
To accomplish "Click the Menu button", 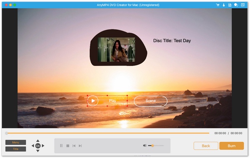I will (16, 142).
